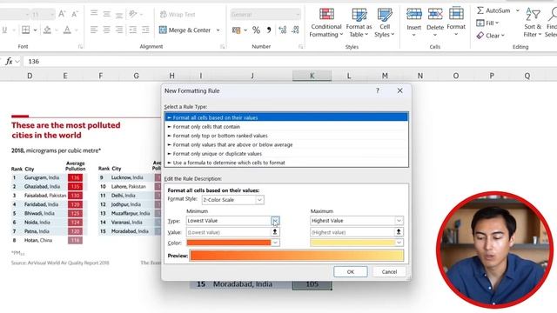Click Increase Decimal

[x=282, y=30]
